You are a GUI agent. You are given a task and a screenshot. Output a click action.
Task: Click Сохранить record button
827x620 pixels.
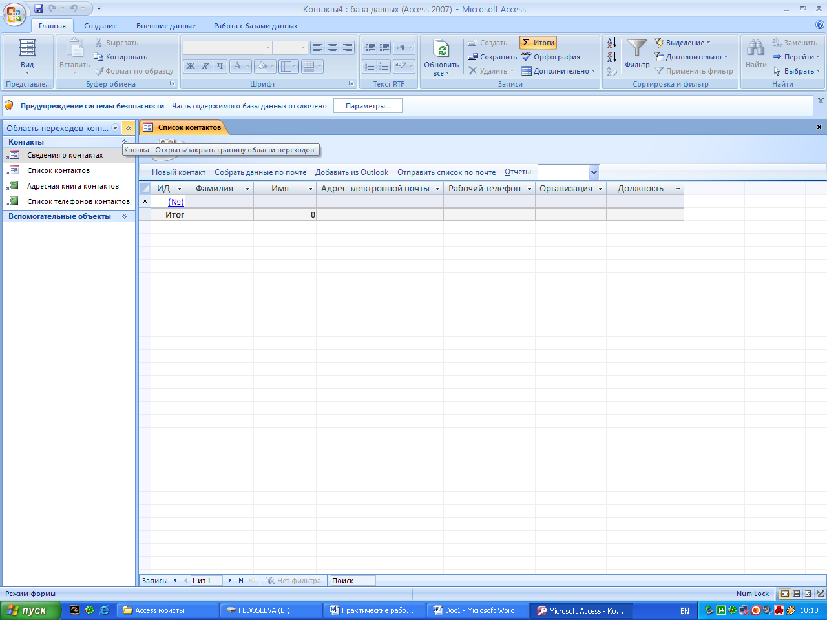(493, 57)
